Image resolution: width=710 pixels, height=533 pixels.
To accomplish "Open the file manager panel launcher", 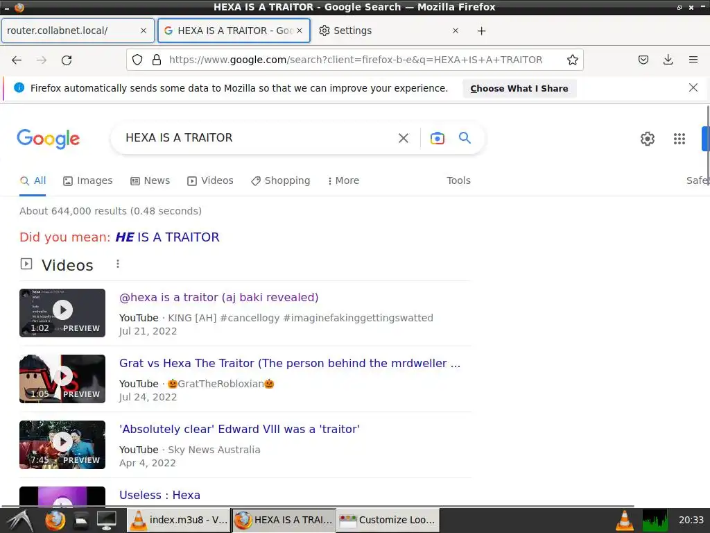I will pos(81,521).
